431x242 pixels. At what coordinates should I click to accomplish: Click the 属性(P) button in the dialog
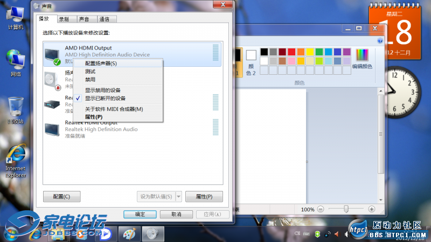coord(204,196)
